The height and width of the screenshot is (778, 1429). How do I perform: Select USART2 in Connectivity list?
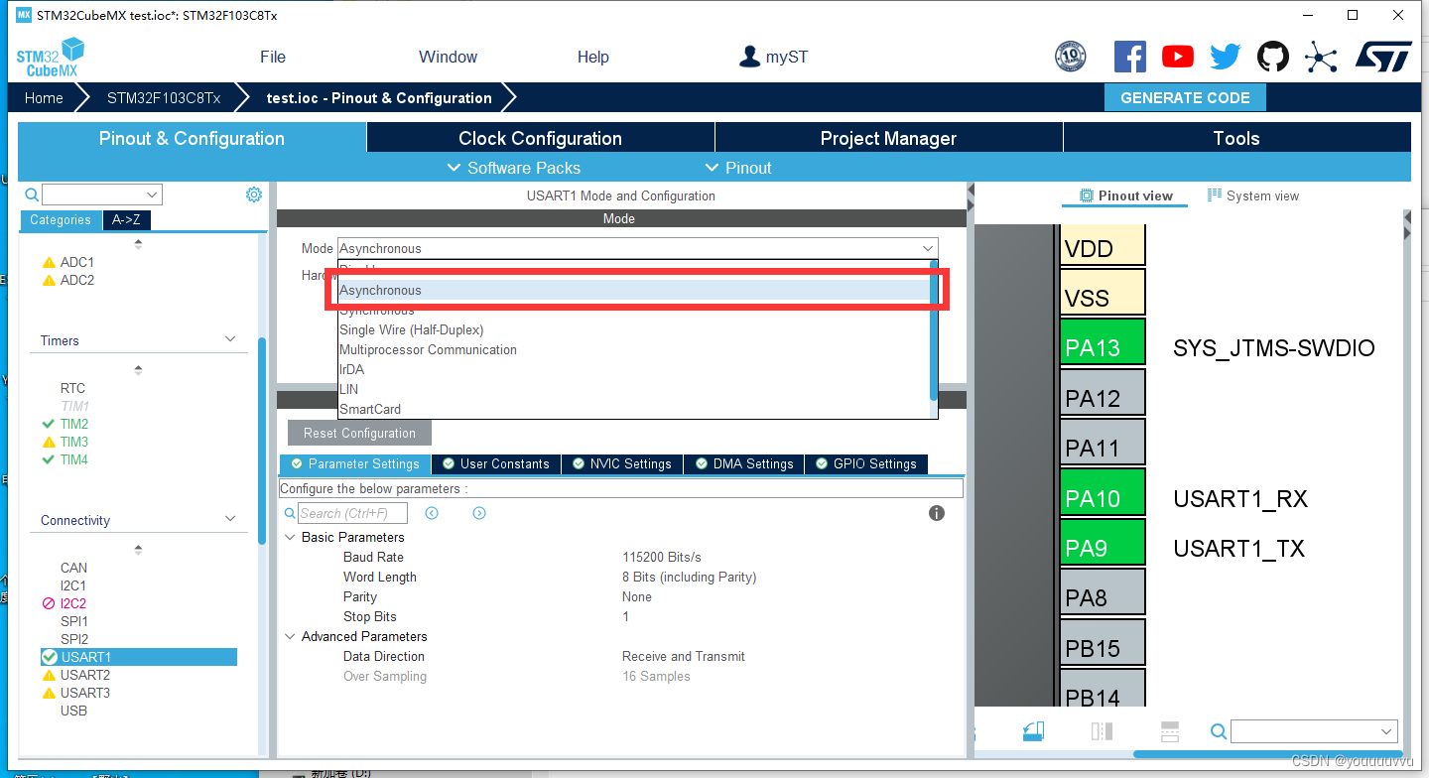click(x=85, y=675)
